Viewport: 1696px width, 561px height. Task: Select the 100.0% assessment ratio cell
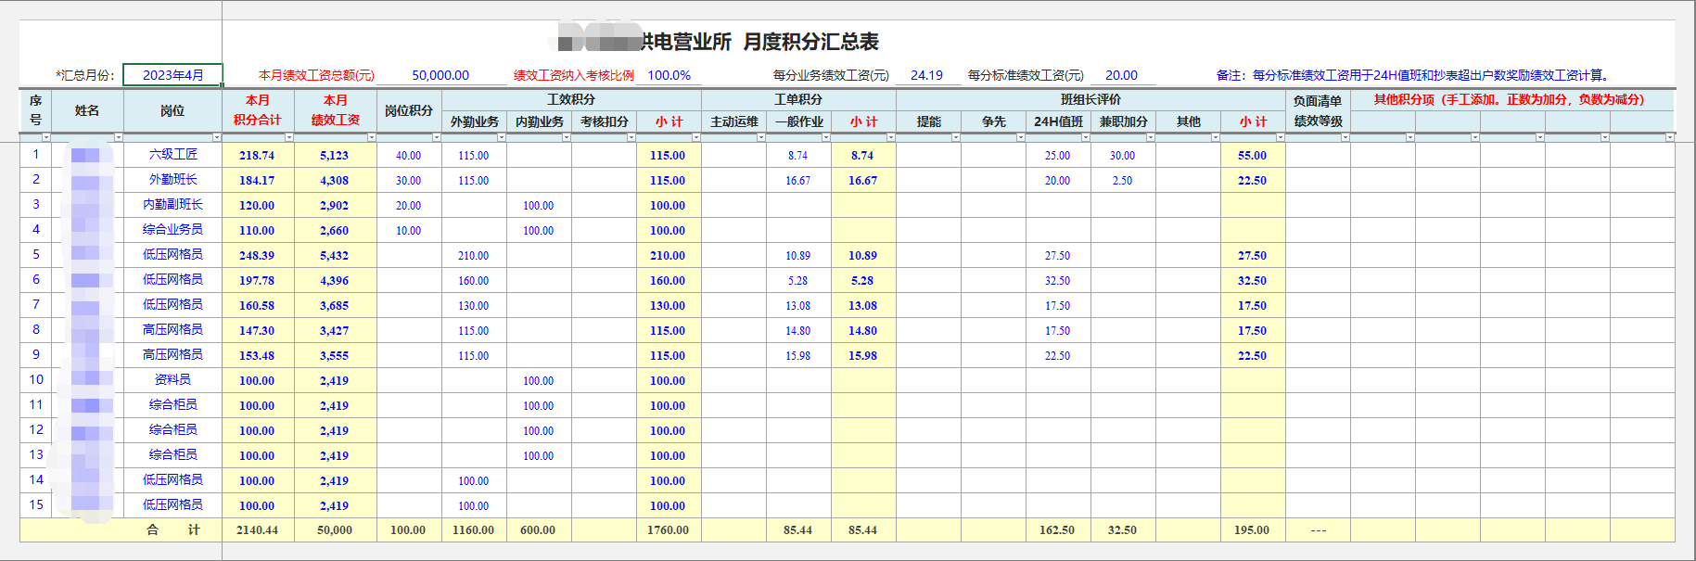click(x=669, y=75)
